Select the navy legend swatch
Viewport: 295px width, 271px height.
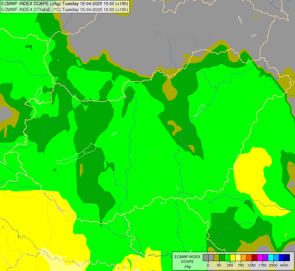[287, 258]
